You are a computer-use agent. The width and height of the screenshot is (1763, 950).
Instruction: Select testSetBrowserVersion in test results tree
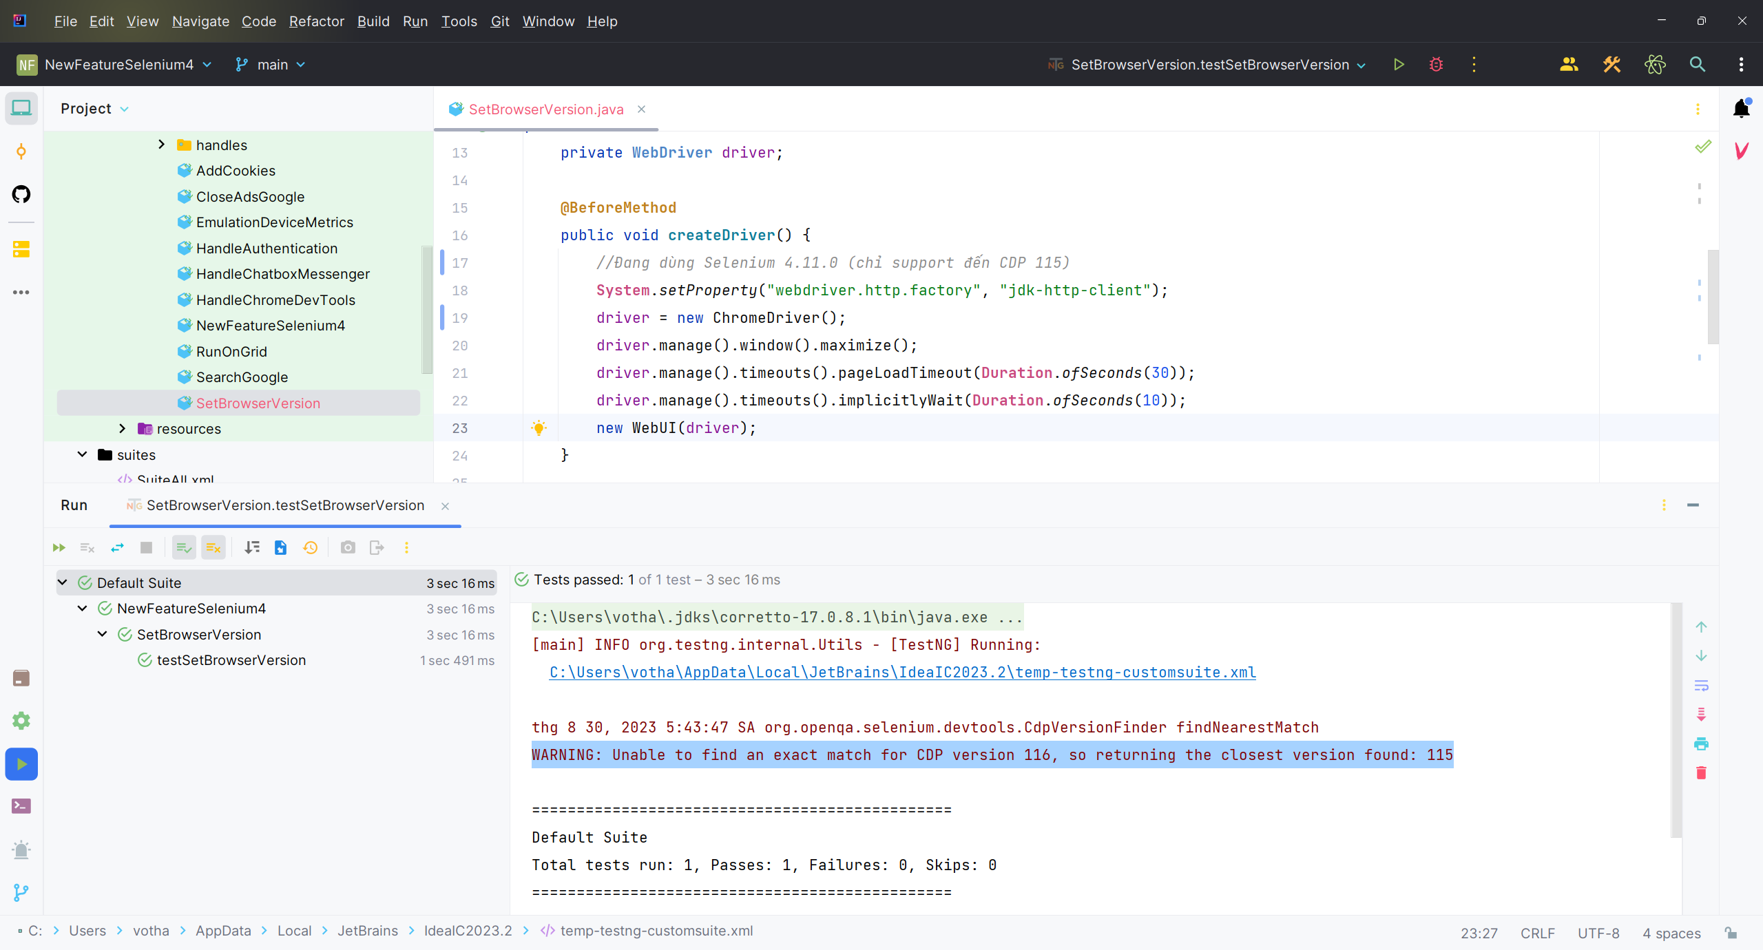(x=231, y=660)
